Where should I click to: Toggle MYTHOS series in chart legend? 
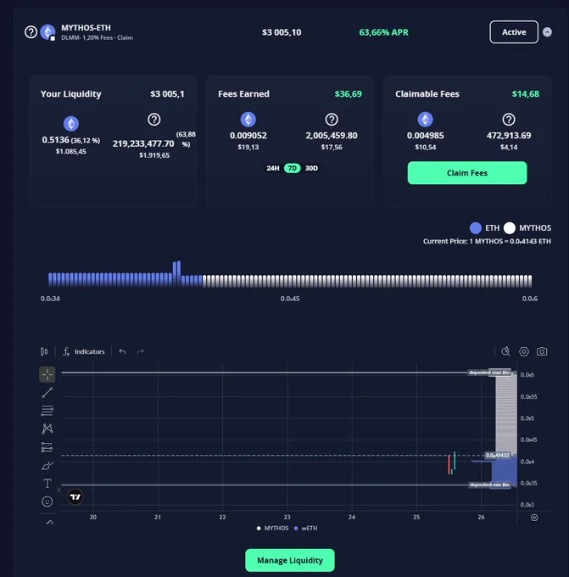point(273,528)
